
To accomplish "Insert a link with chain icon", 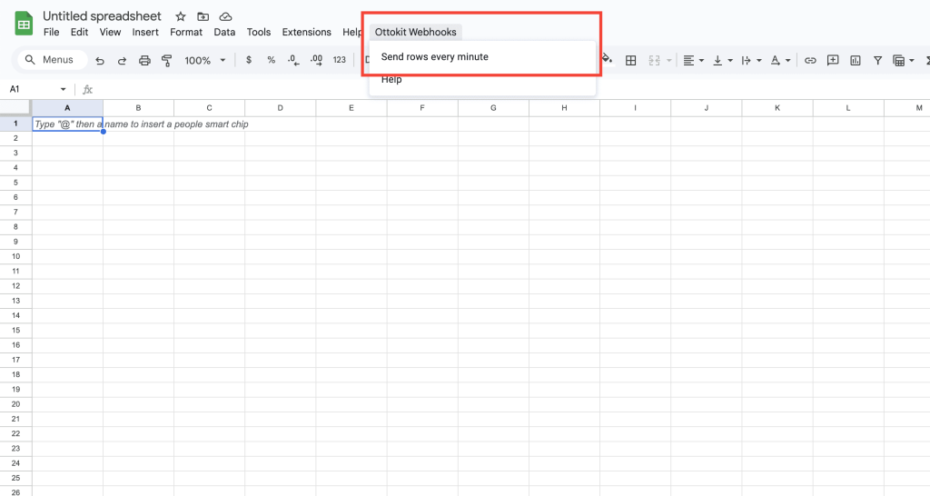I will point(810,61).
